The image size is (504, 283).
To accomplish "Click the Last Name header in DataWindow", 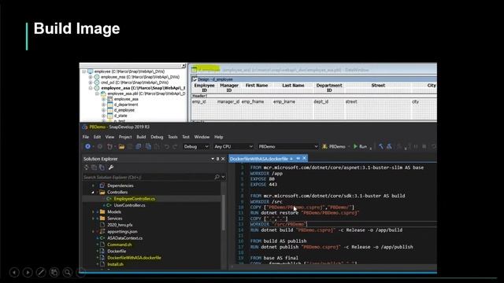I will pyautogui.click(x=293, y=86).
